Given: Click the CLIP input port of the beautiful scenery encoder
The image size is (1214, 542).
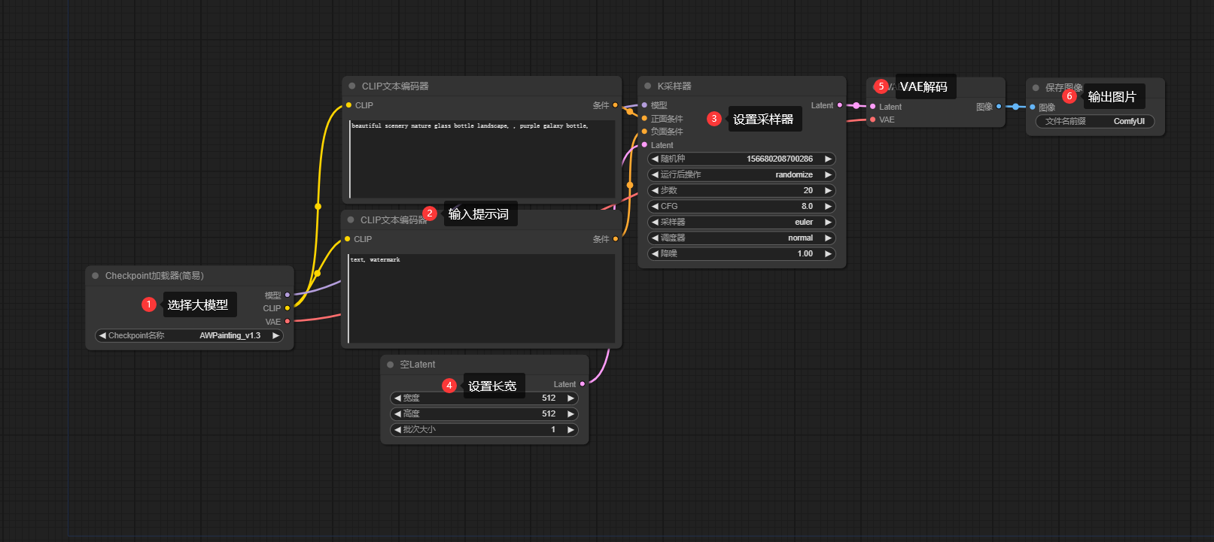Looking at the screenshot, I should [x=348, y=105].
